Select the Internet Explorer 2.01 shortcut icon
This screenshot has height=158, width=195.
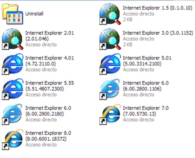click(12, 39)
